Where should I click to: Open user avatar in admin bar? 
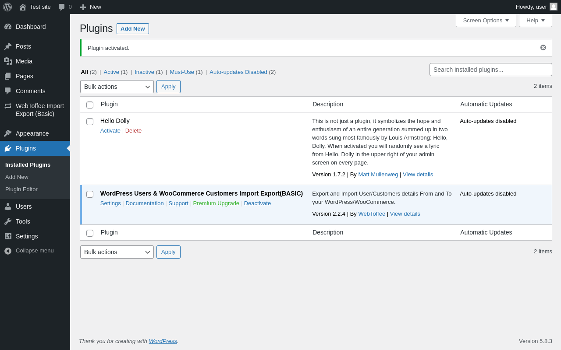click(x=554, y=7)
